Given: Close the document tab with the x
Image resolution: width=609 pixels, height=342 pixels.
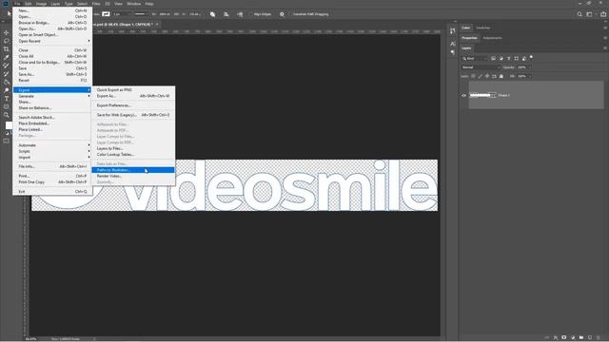Looking at the screenshot, I should [157, 25].
